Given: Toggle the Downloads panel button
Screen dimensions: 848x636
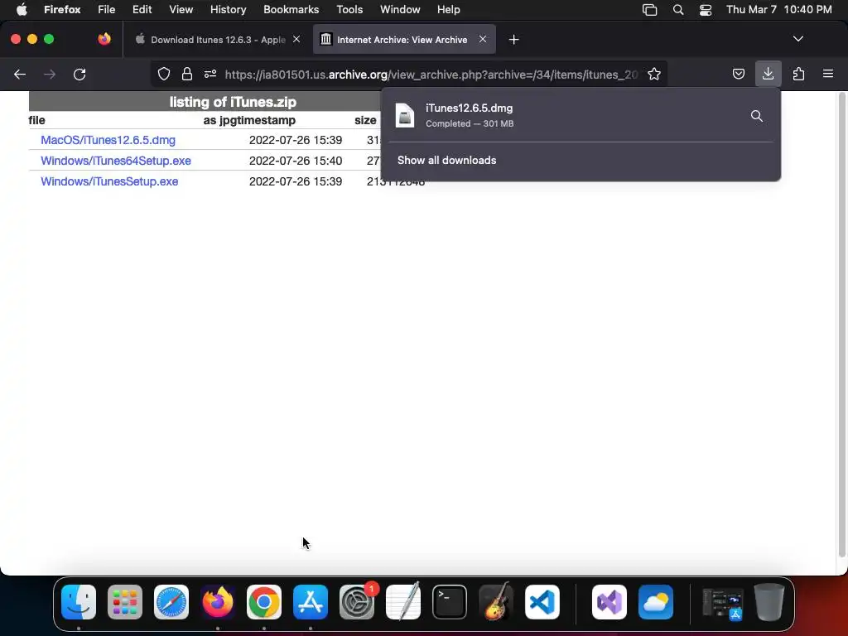Looking at the screenshot, I should [768, 74].
